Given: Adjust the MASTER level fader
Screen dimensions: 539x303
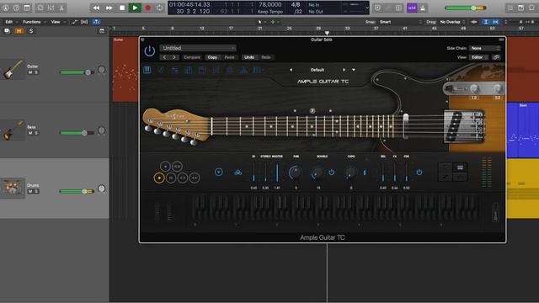Looking at the screenshot, I should 277,173.
